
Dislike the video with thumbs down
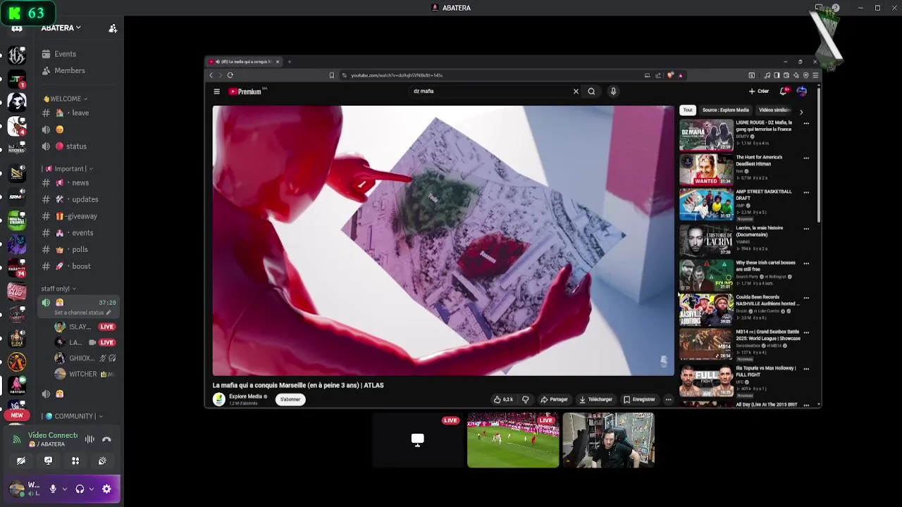(x=525, y=399)
